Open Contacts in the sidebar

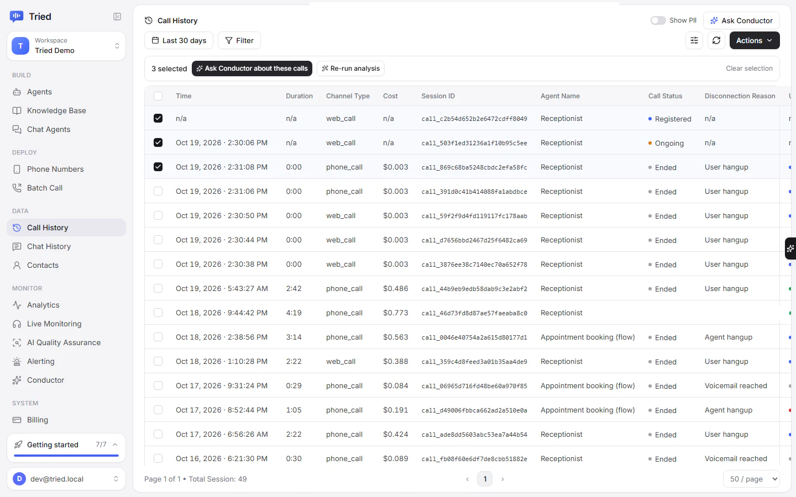66,265
